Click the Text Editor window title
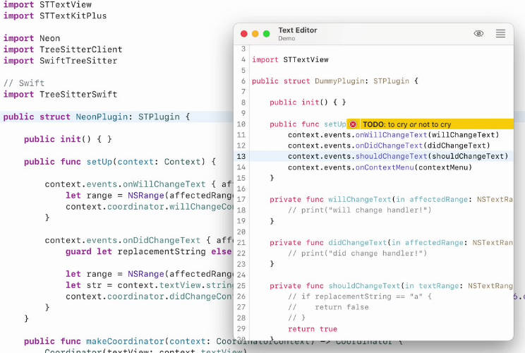 coord(297,30)
